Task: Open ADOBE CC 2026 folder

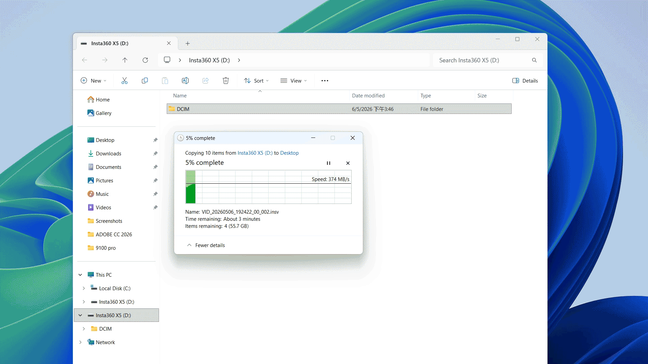Action: (109, 234)
